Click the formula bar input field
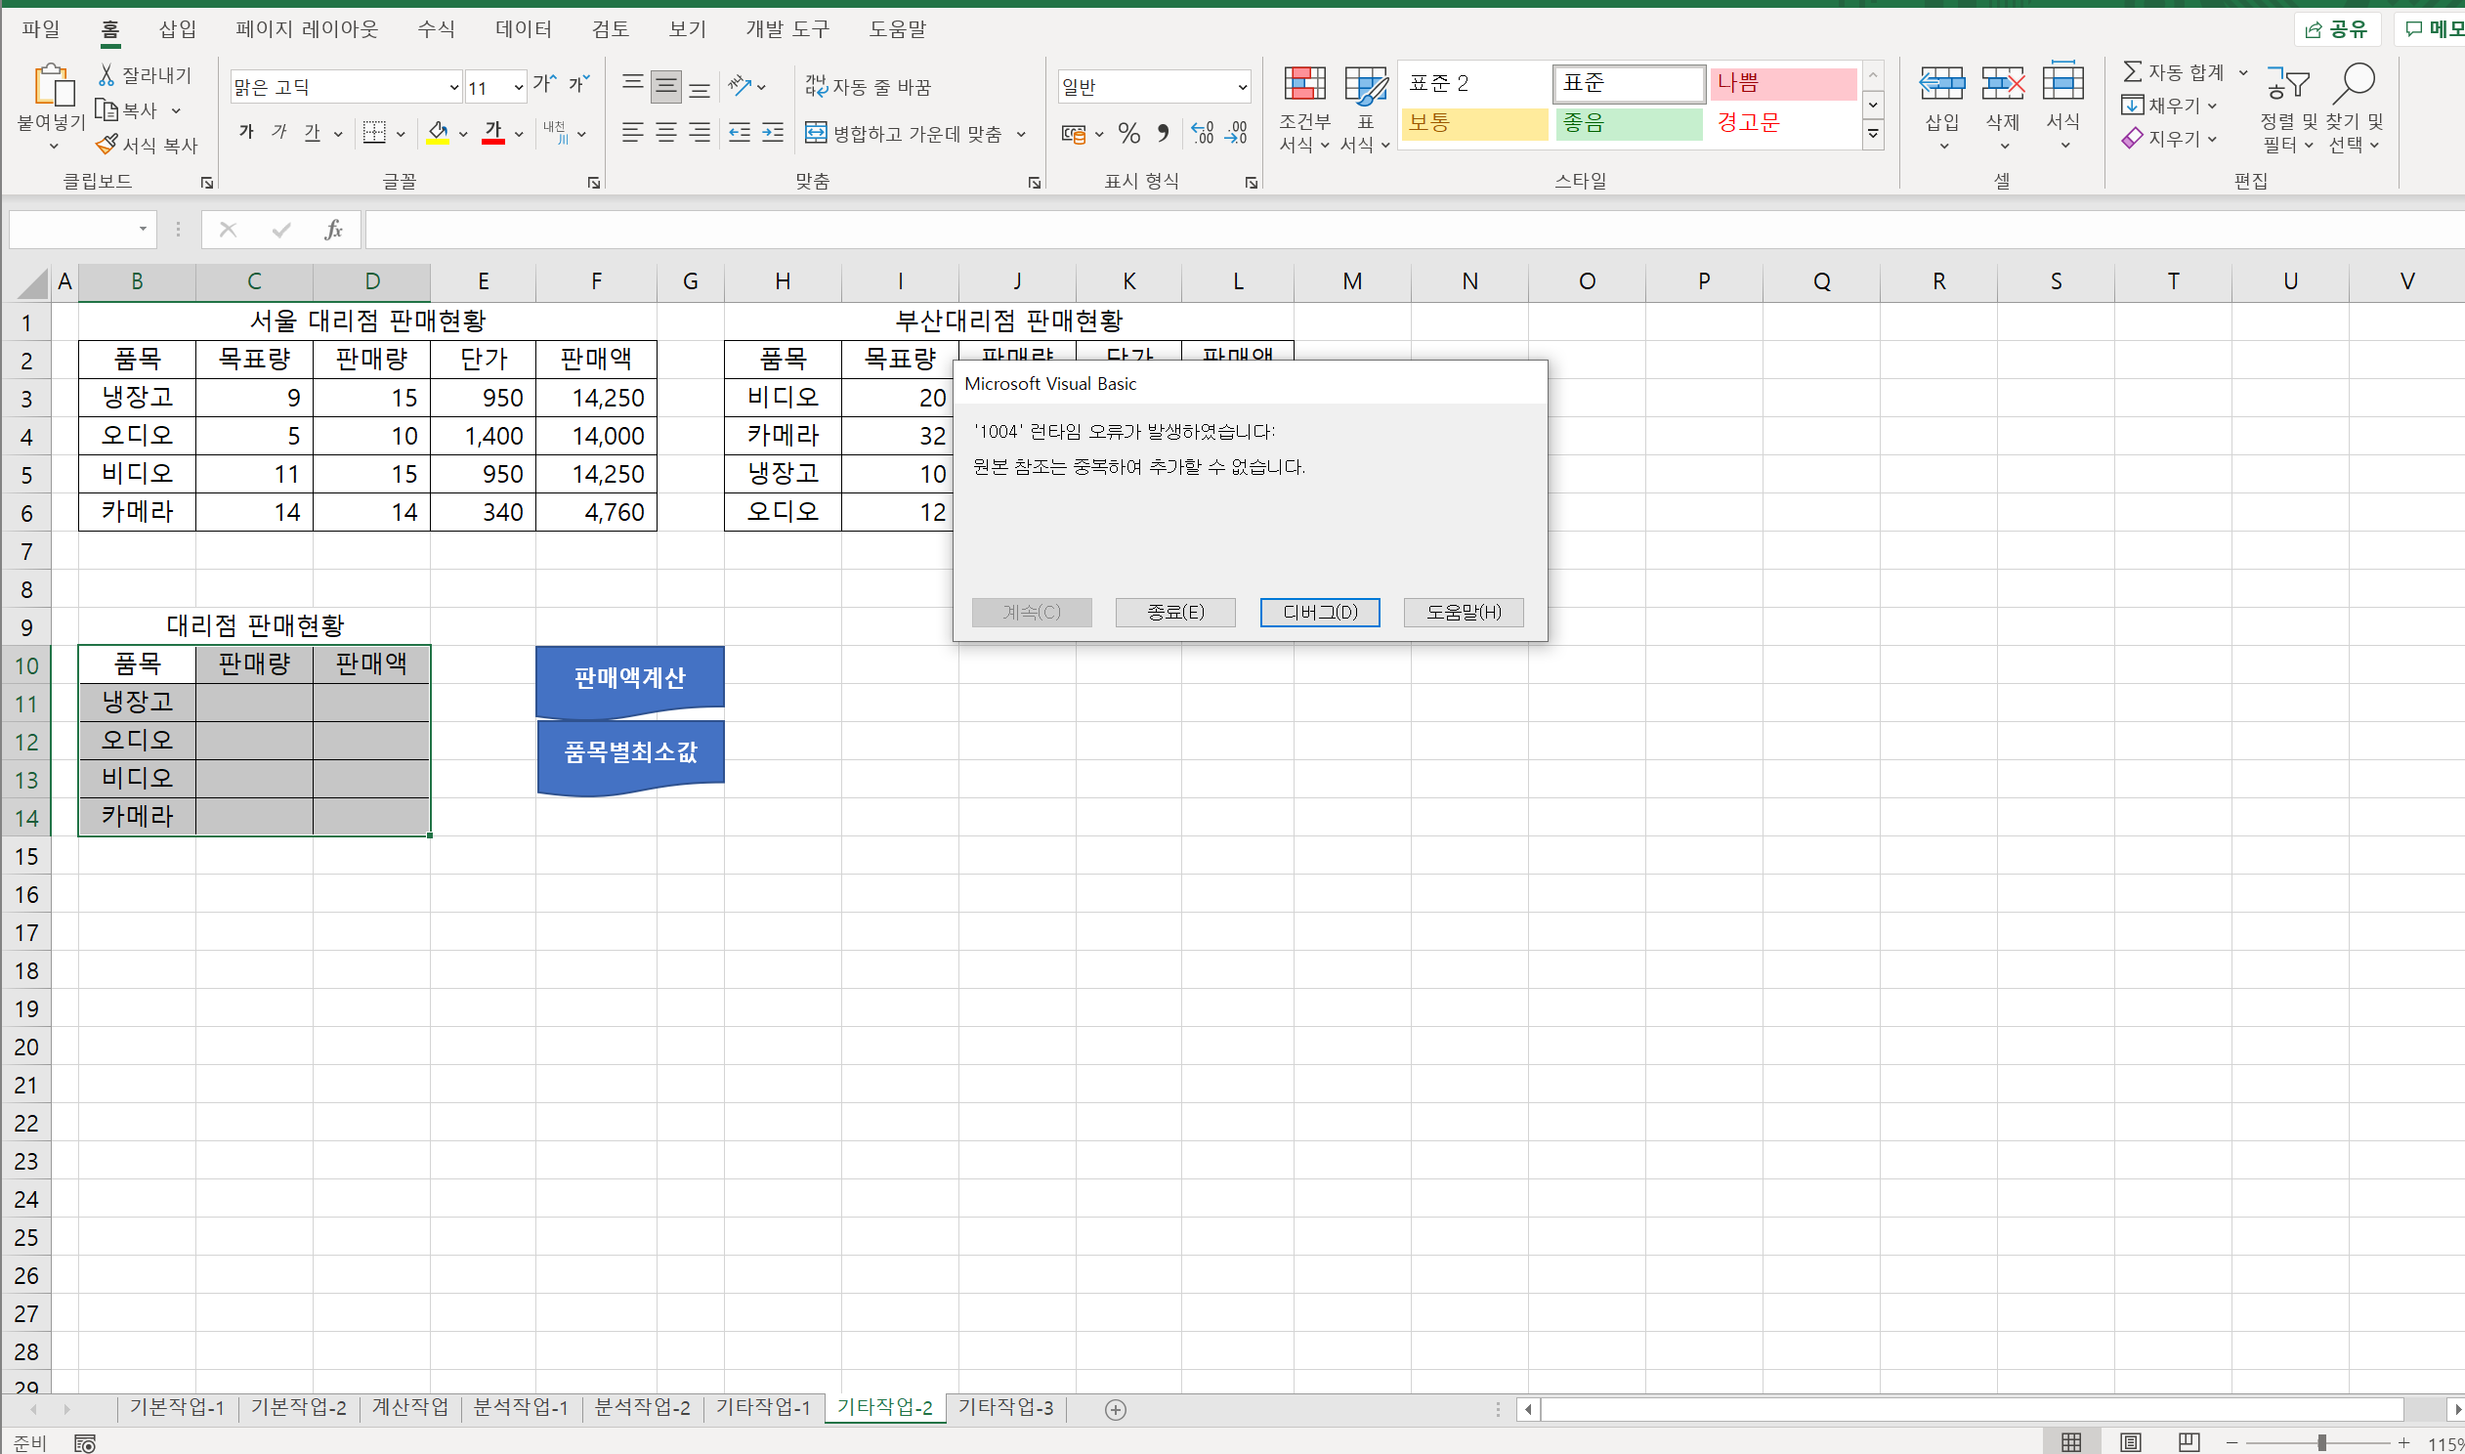This screenshot has height=1454, width=2465. tap(1371, 230)
